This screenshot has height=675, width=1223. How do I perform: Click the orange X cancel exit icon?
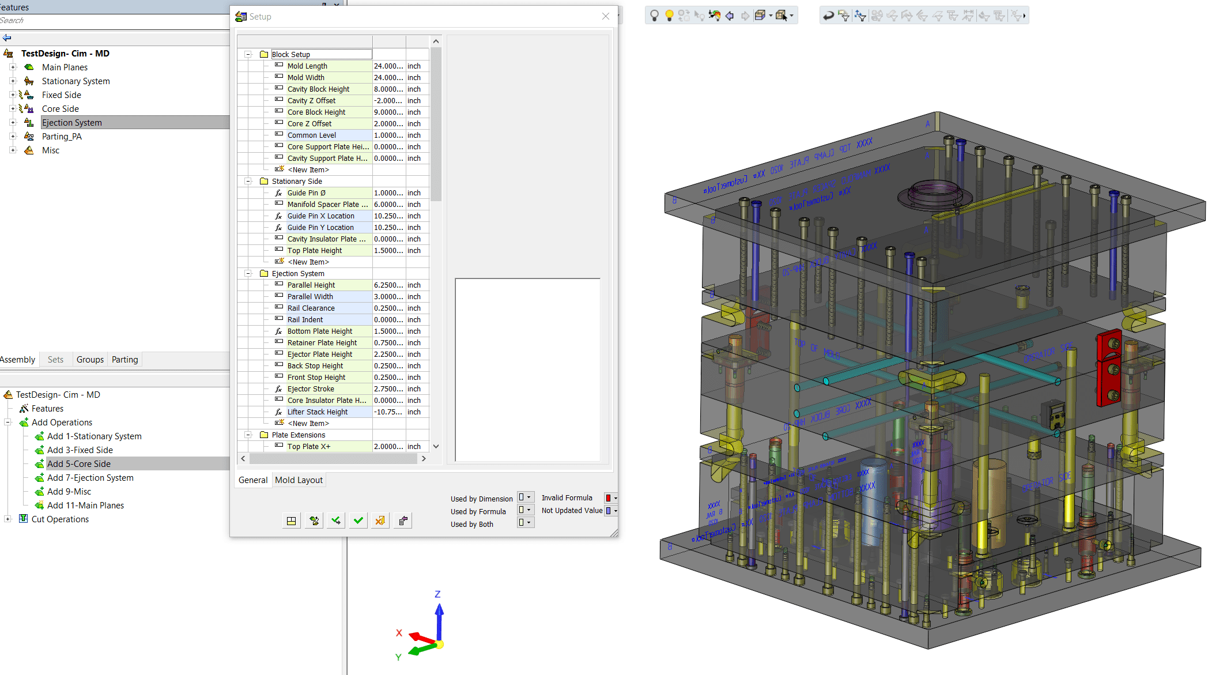(x=380, y=521)
